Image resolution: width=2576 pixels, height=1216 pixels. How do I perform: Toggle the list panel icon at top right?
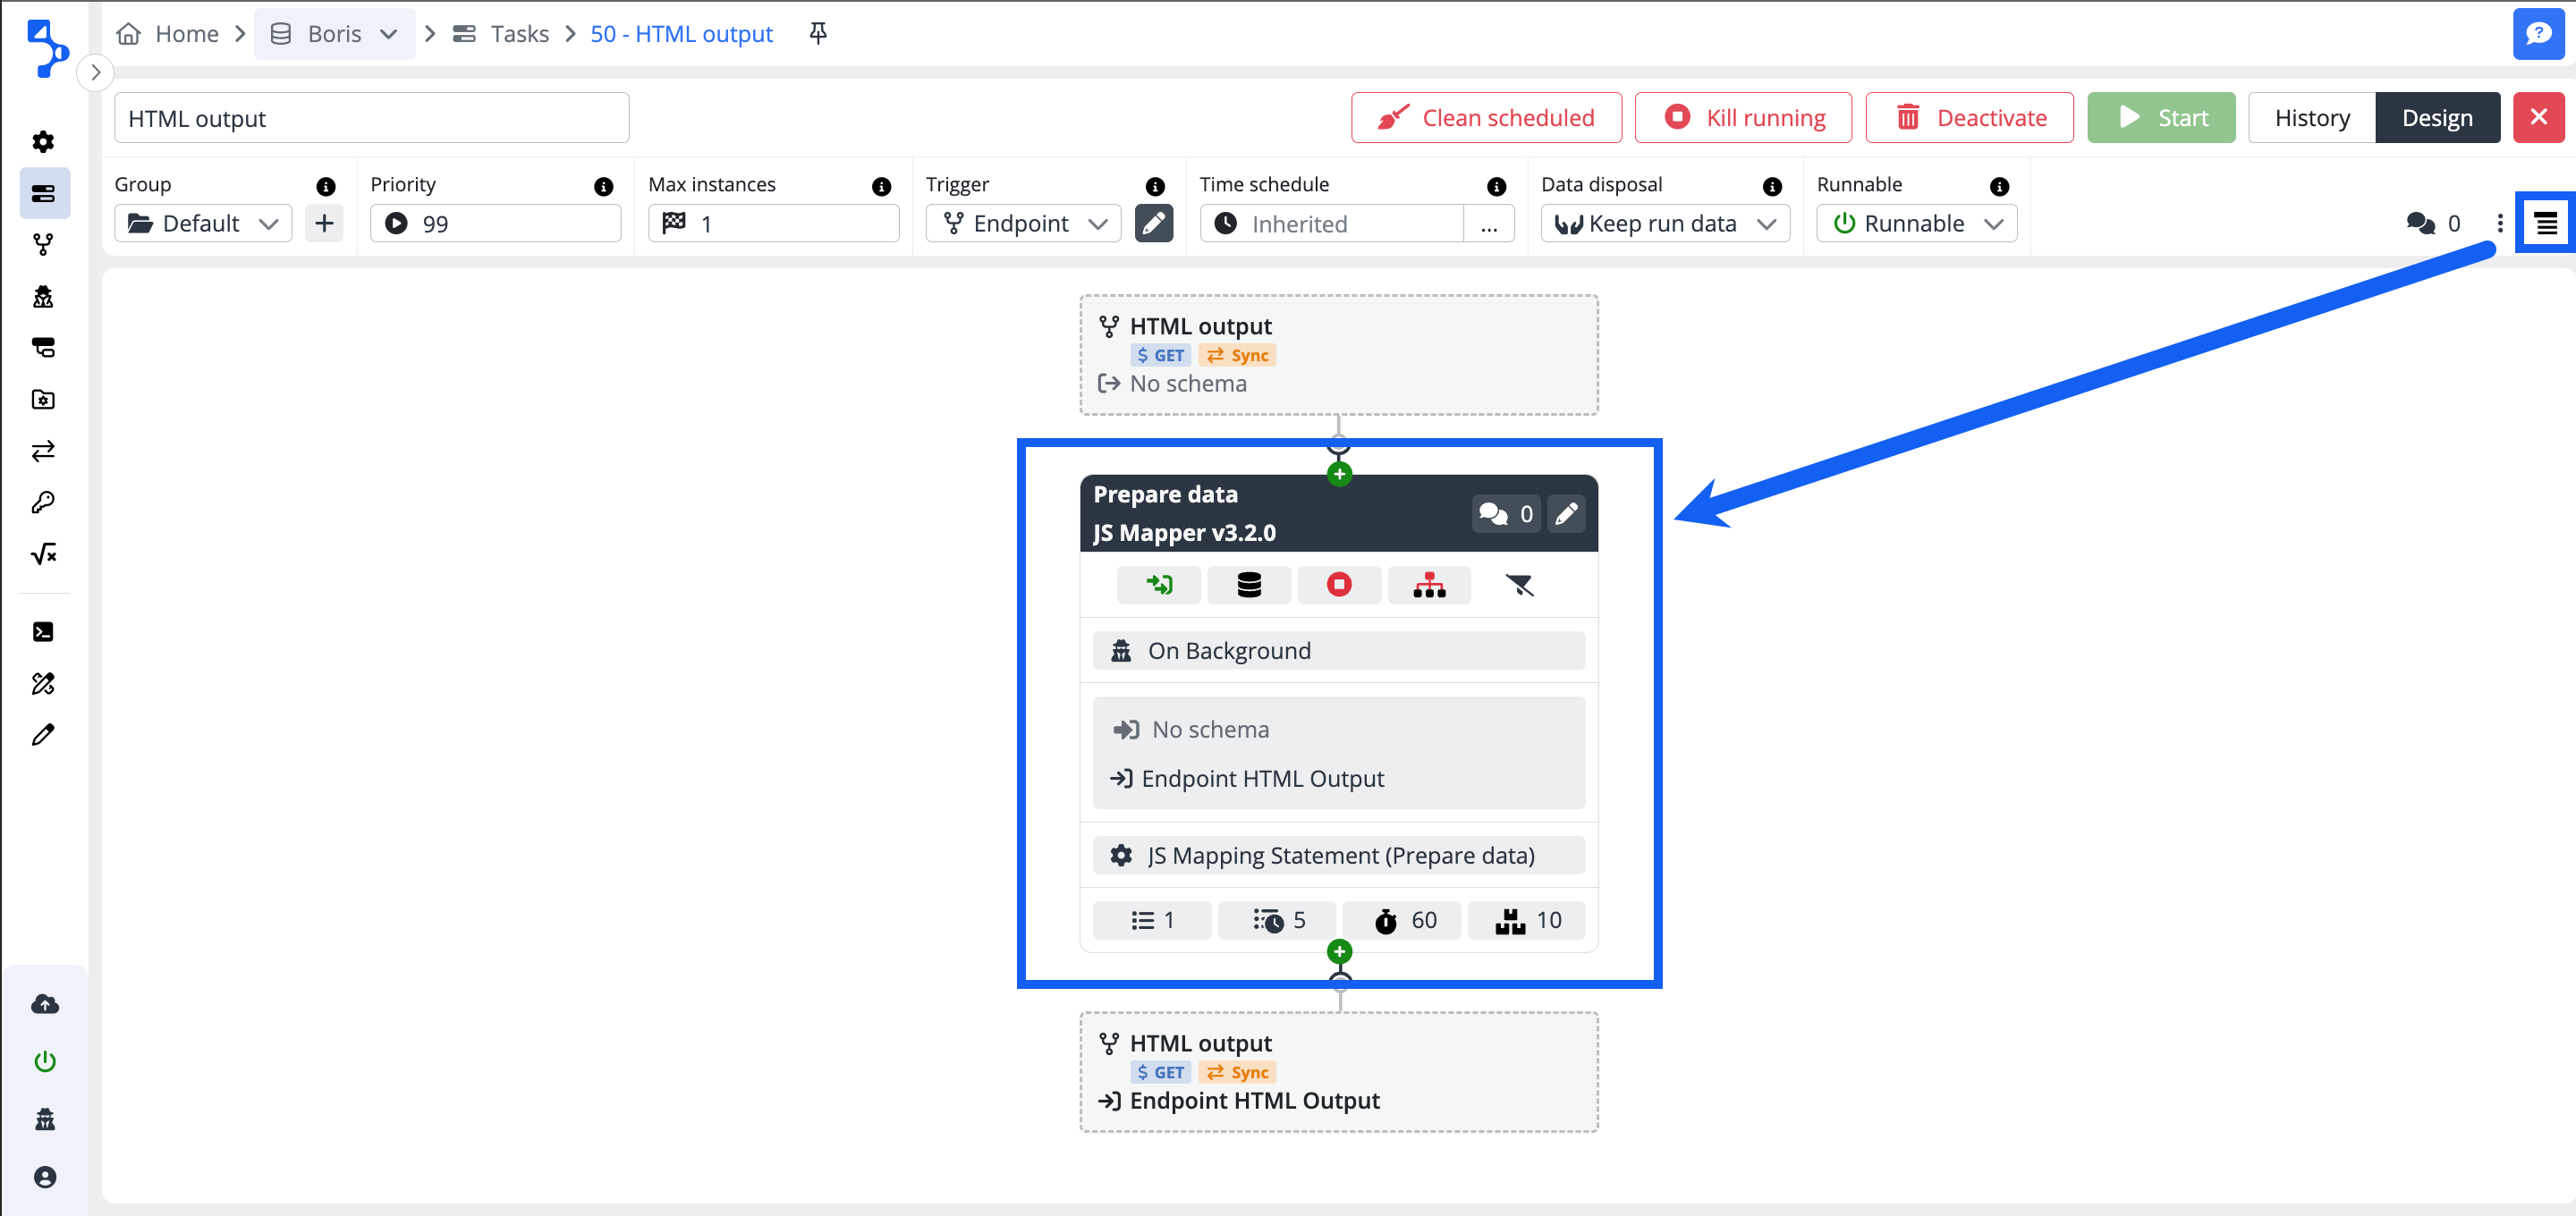2545,223
